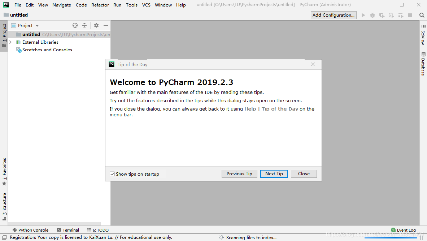Open the Window menu
The width and height of the screenshot is (427, 241).
(x=163, y=5)
